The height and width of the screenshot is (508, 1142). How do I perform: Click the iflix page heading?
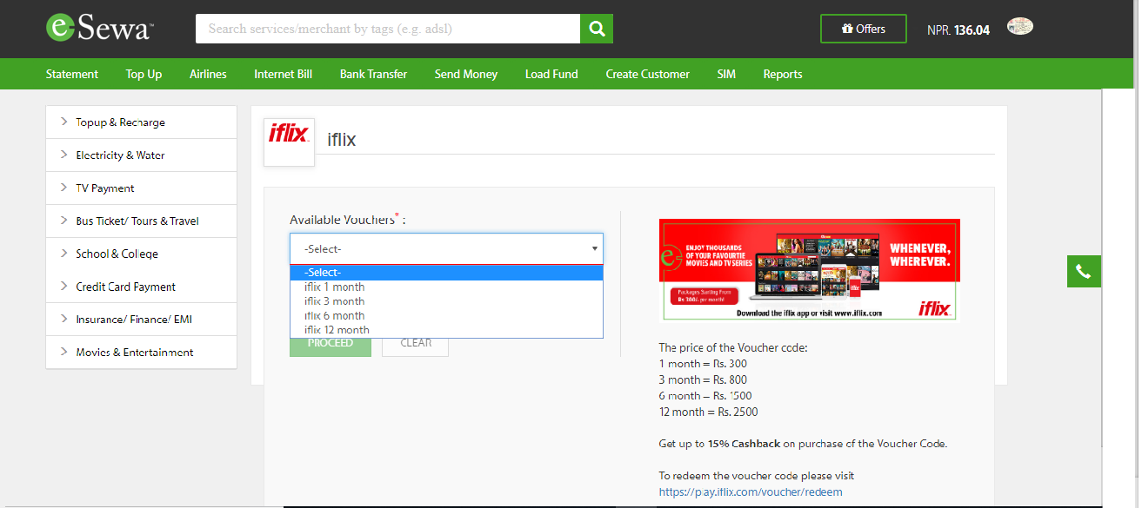[342, 139]
